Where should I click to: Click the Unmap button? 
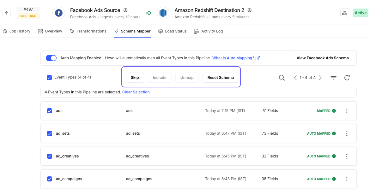(187, 78)
